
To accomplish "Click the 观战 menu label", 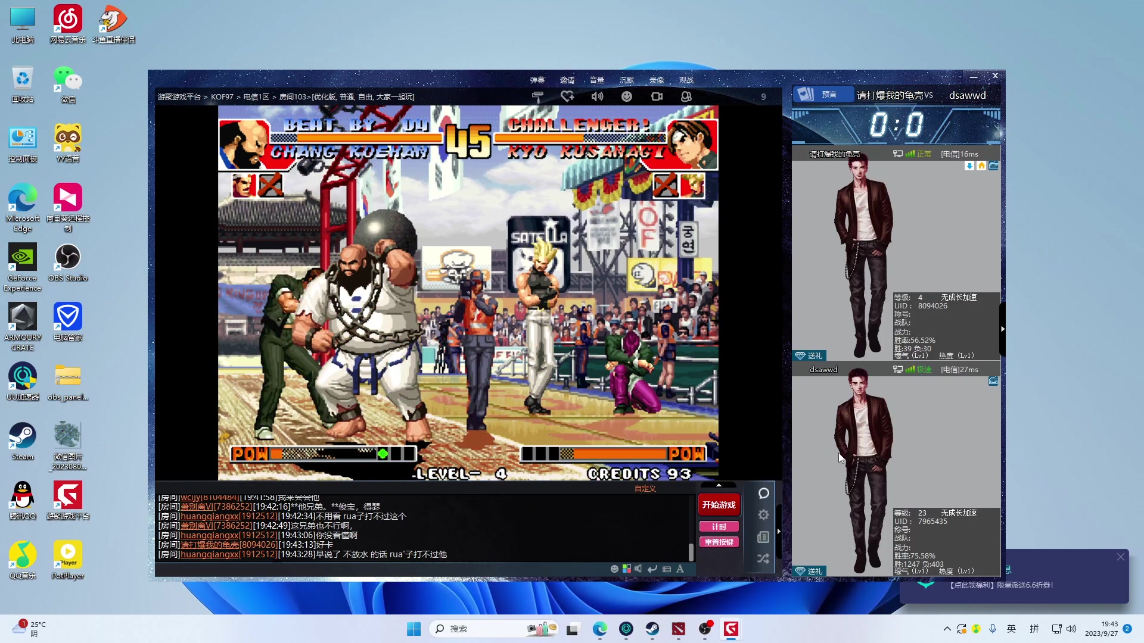I will click(x=686, y=80).
